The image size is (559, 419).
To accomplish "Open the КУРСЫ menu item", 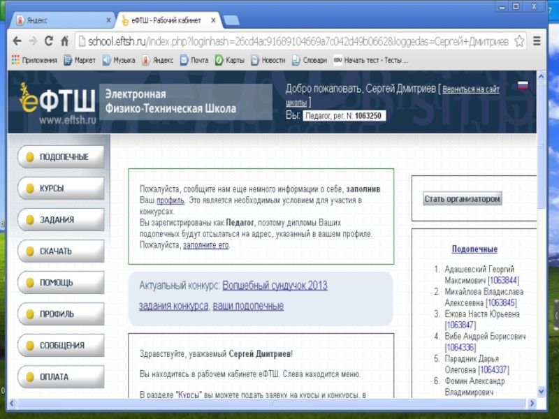I will click(x=61, y=188).
